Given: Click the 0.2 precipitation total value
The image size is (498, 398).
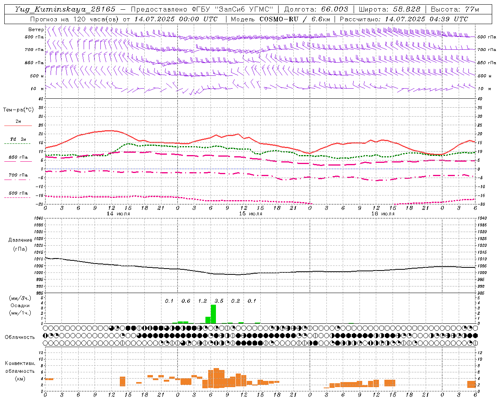Looking at the screenshot, I should (x=235, y=301).
